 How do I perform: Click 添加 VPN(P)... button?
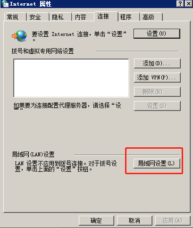[157, 77]
